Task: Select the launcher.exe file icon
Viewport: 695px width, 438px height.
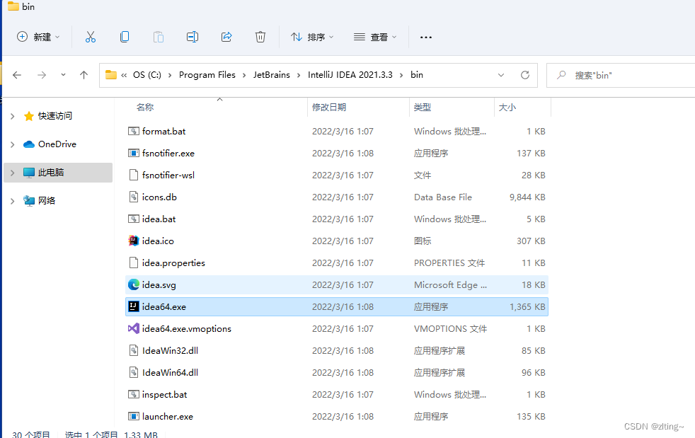Action: coord(134,416)
